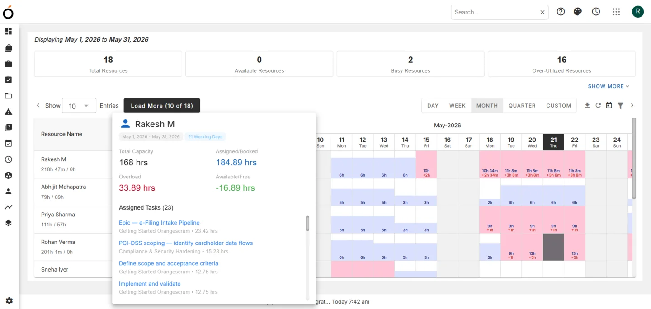Screen dimensions: 651x309
Task: Select Priya Sharma resource row
Action: [x=73, y=220]
